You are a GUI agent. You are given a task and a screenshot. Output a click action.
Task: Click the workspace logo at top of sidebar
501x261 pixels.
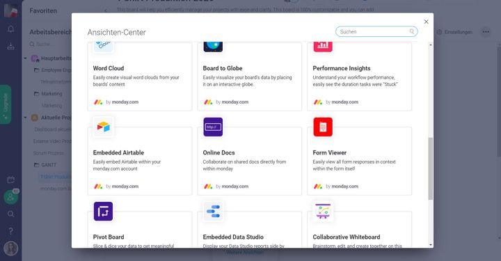point(10,10)
